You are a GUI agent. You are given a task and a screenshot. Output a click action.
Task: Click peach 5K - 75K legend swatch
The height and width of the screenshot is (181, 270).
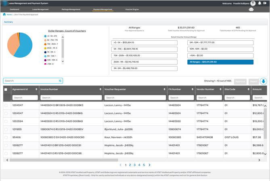[x=45, y=40]
